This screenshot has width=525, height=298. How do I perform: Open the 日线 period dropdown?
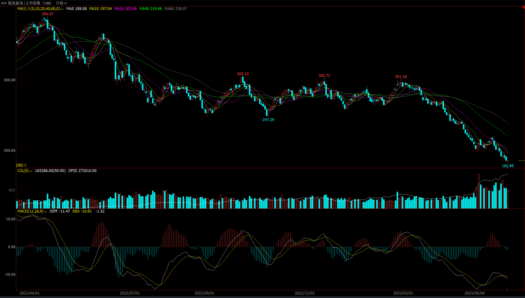(x=61, y=3)
